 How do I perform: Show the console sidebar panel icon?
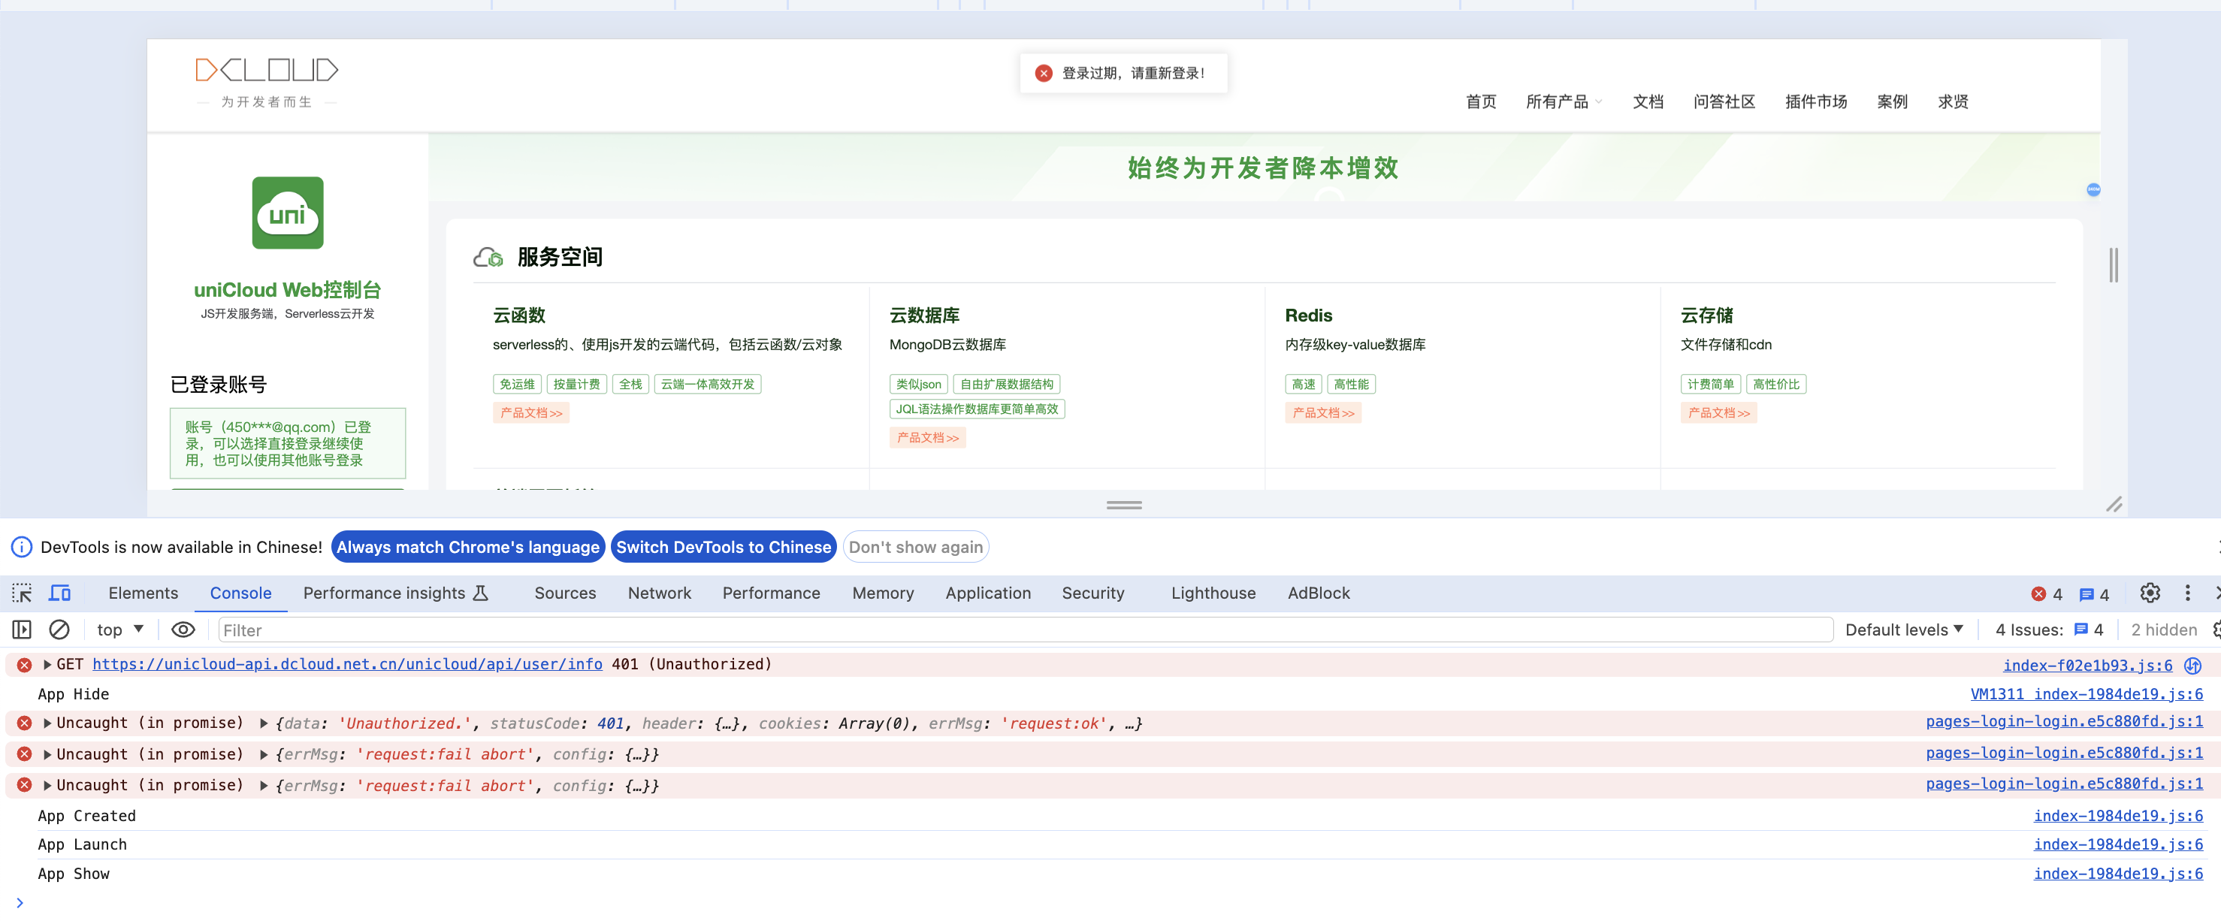click(x=22, y=630)
